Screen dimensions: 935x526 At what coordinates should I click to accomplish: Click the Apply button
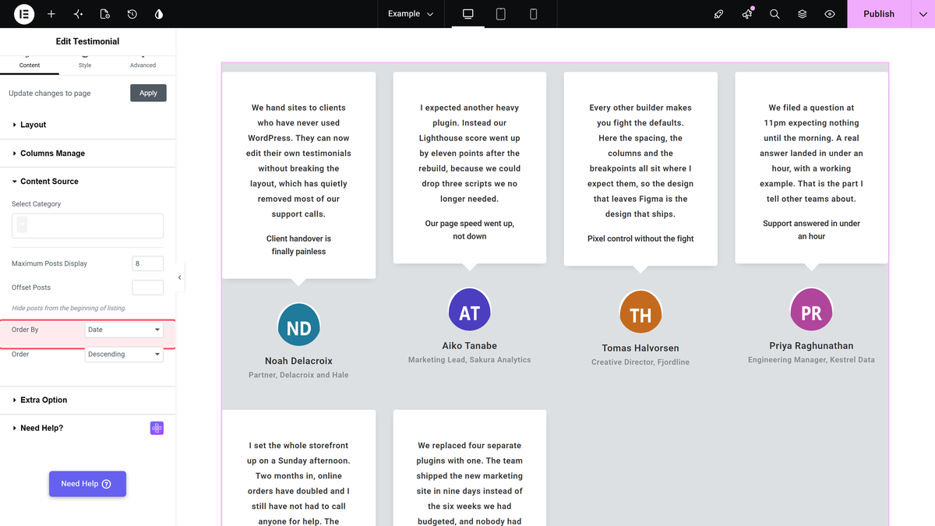click(x=148, y=93)
